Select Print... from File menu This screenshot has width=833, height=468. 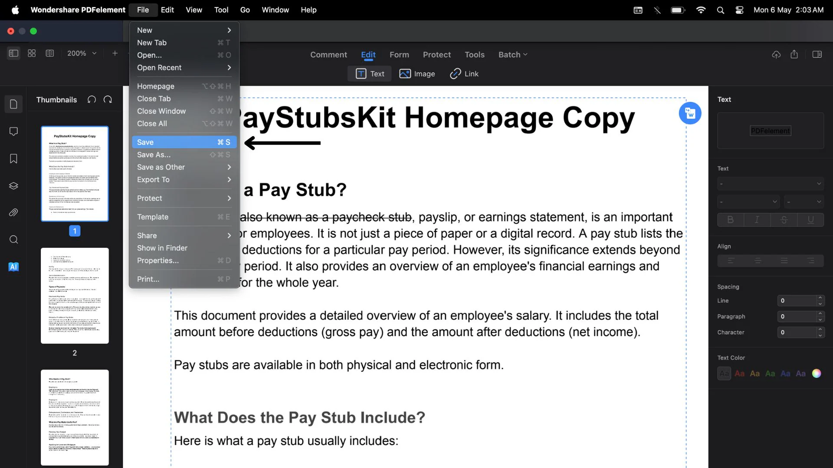coord(184,279)
